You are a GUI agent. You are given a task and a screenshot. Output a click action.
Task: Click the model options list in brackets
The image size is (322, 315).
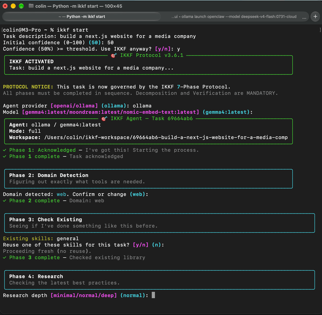pyautogui.click(x=111, y=112)
